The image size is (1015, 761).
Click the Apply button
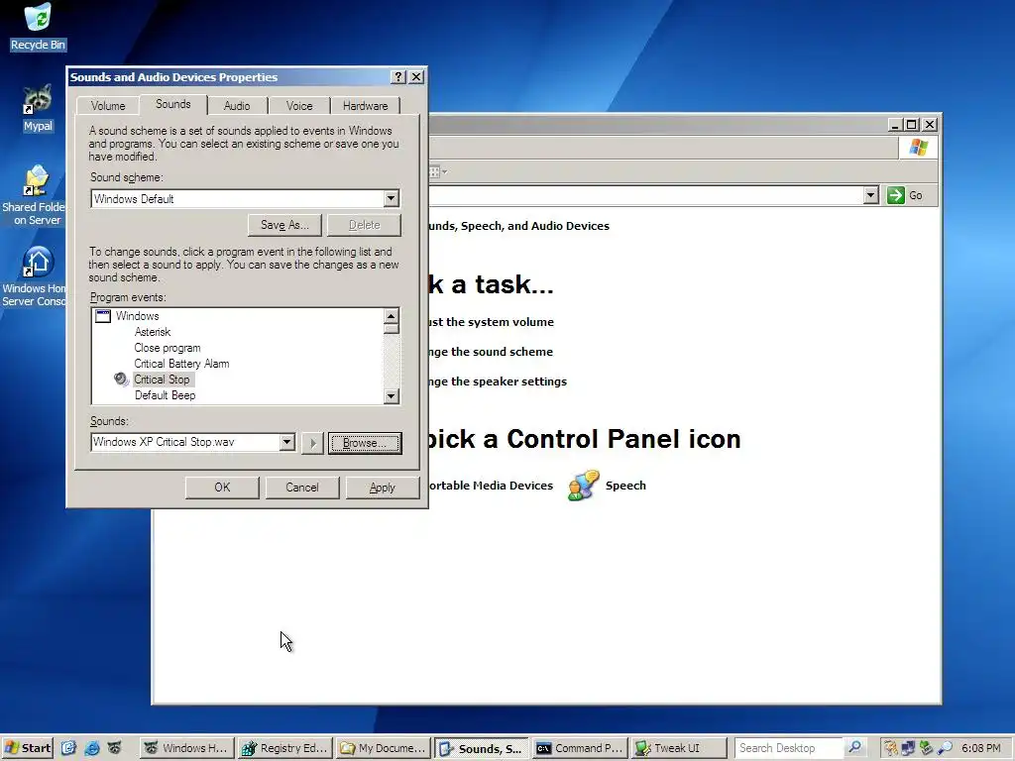382,488
